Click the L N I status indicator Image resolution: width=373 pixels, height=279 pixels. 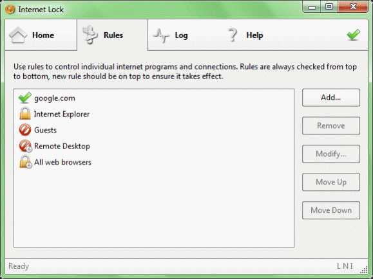(345, 266)
